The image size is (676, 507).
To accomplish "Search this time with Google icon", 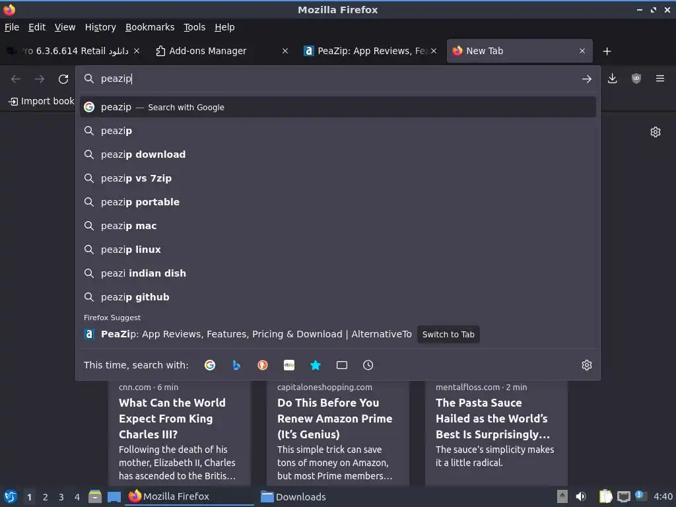I will click(210, 365).
